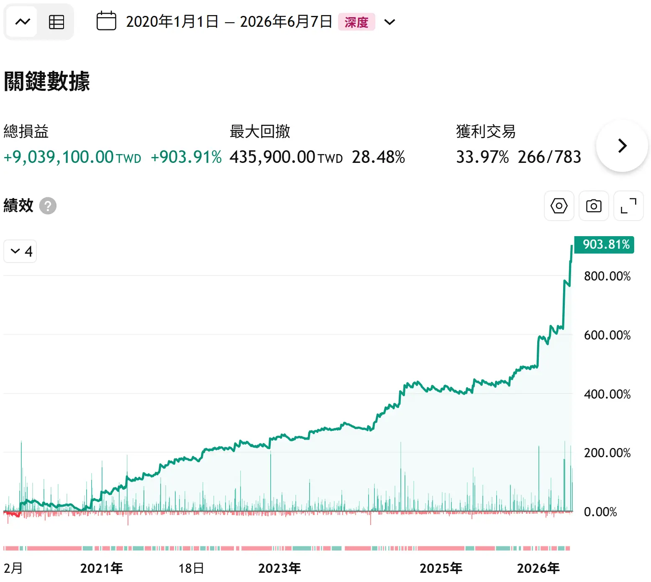Show next key metrics with right arrow
This screenshot has width=651, height=582.
pos(622,146)
